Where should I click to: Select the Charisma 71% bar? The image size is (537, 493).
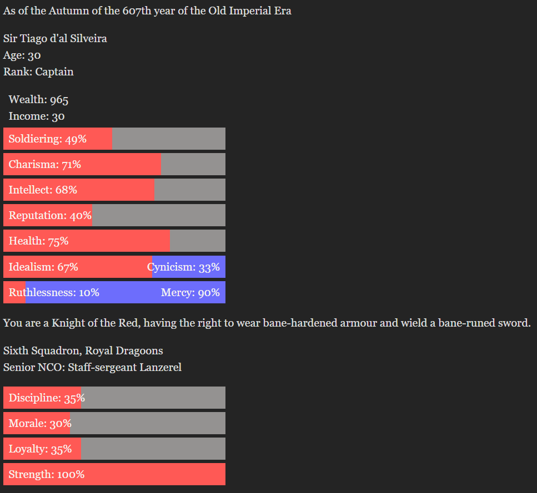114,164
